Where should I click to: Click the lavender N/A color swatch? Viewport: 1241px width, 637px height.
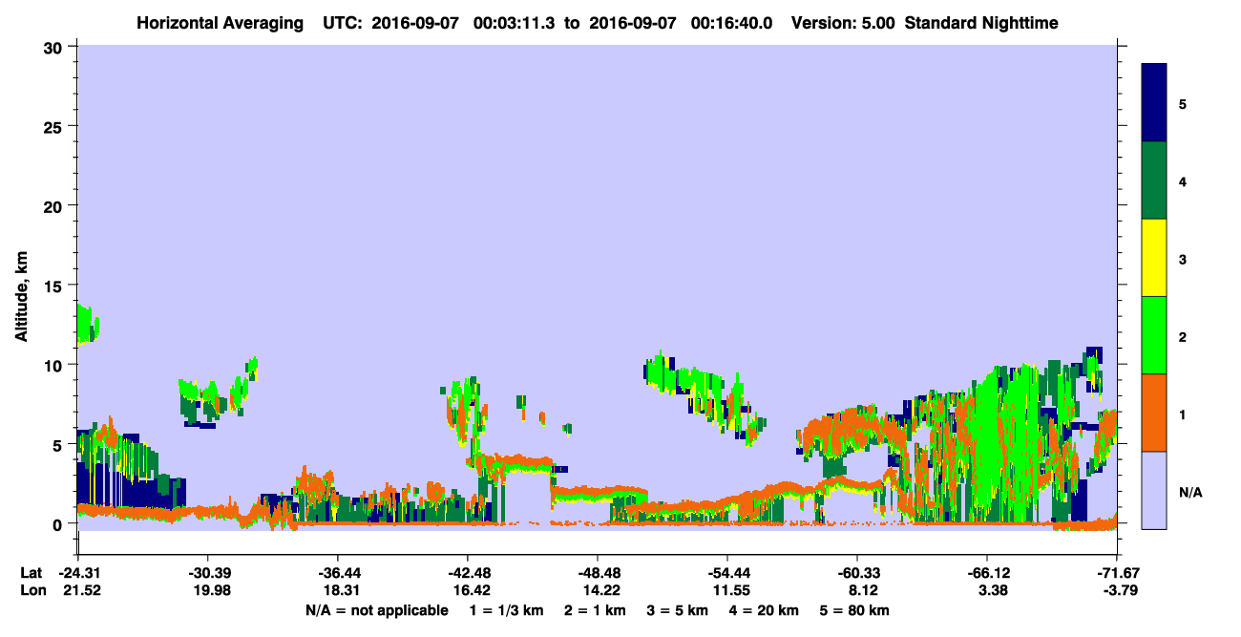(1154, 490)
